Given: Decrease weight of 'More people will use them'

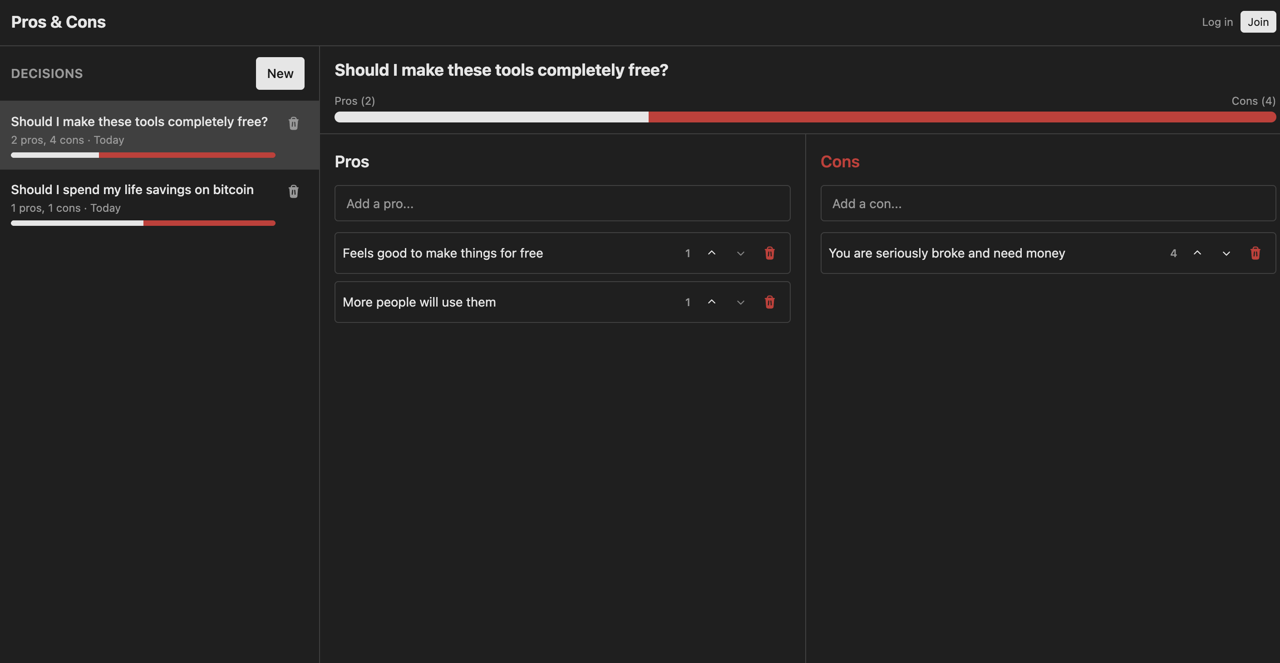Looking at the screenshot, I should pyautogui.click(x=740, y=302).
